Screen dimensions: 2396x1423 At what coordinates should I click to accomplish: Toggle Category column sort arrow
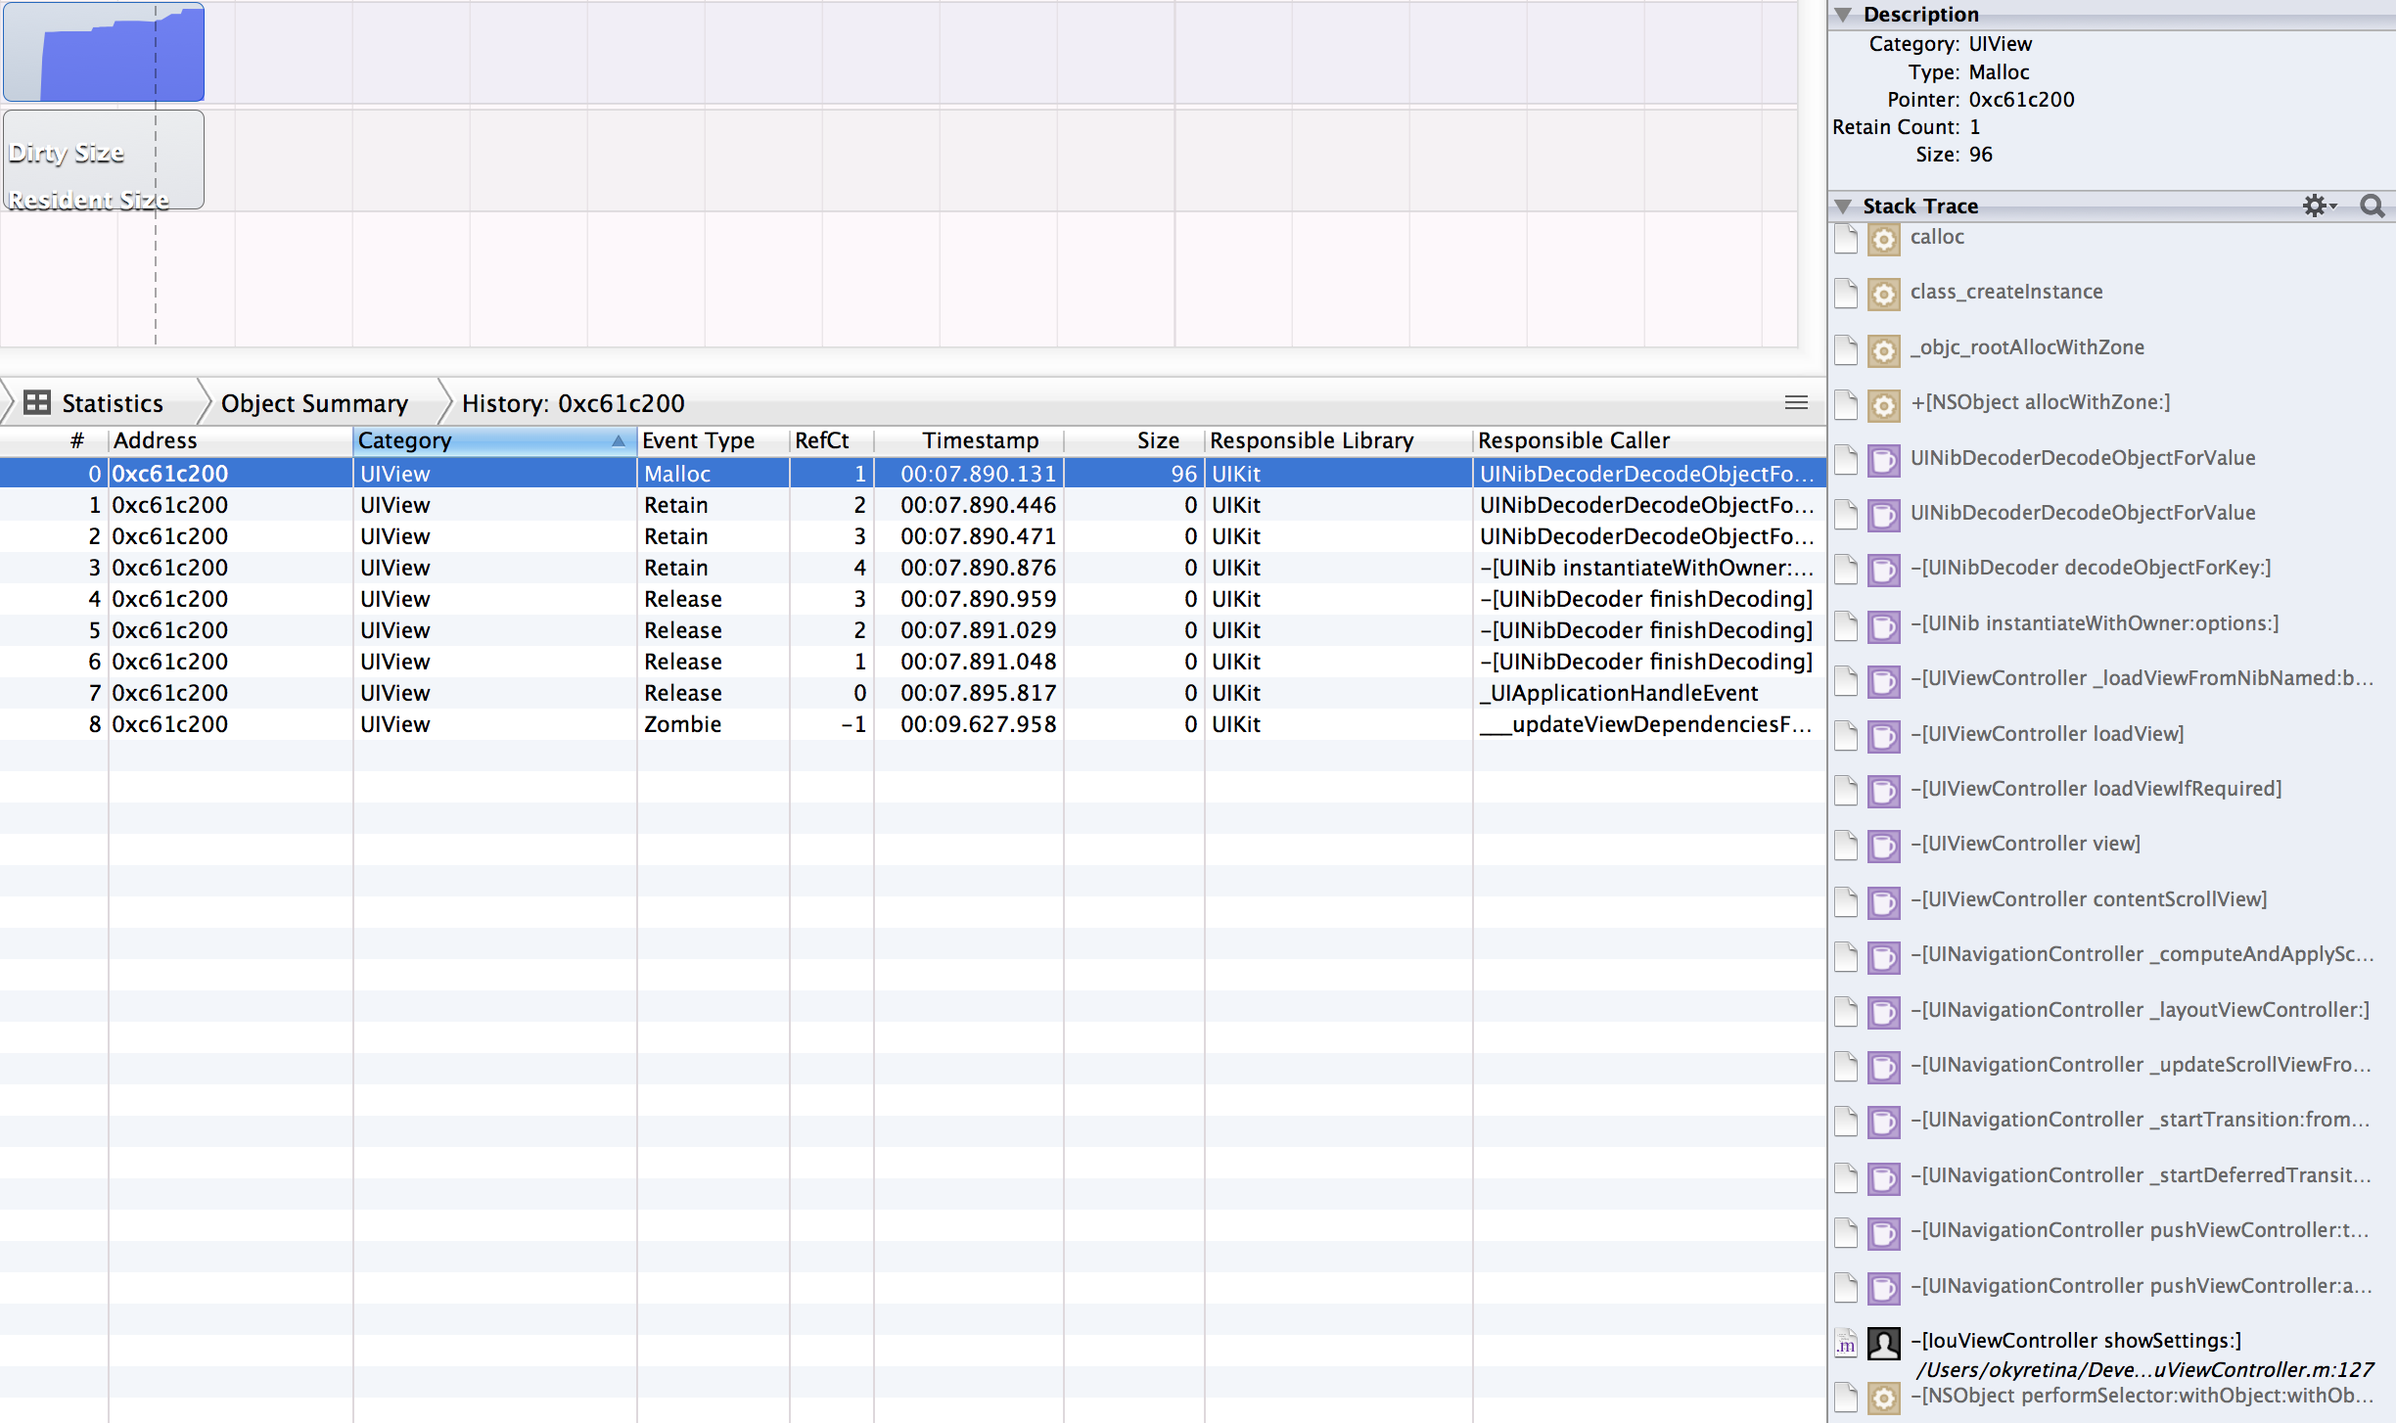click(x=618, y=440)
